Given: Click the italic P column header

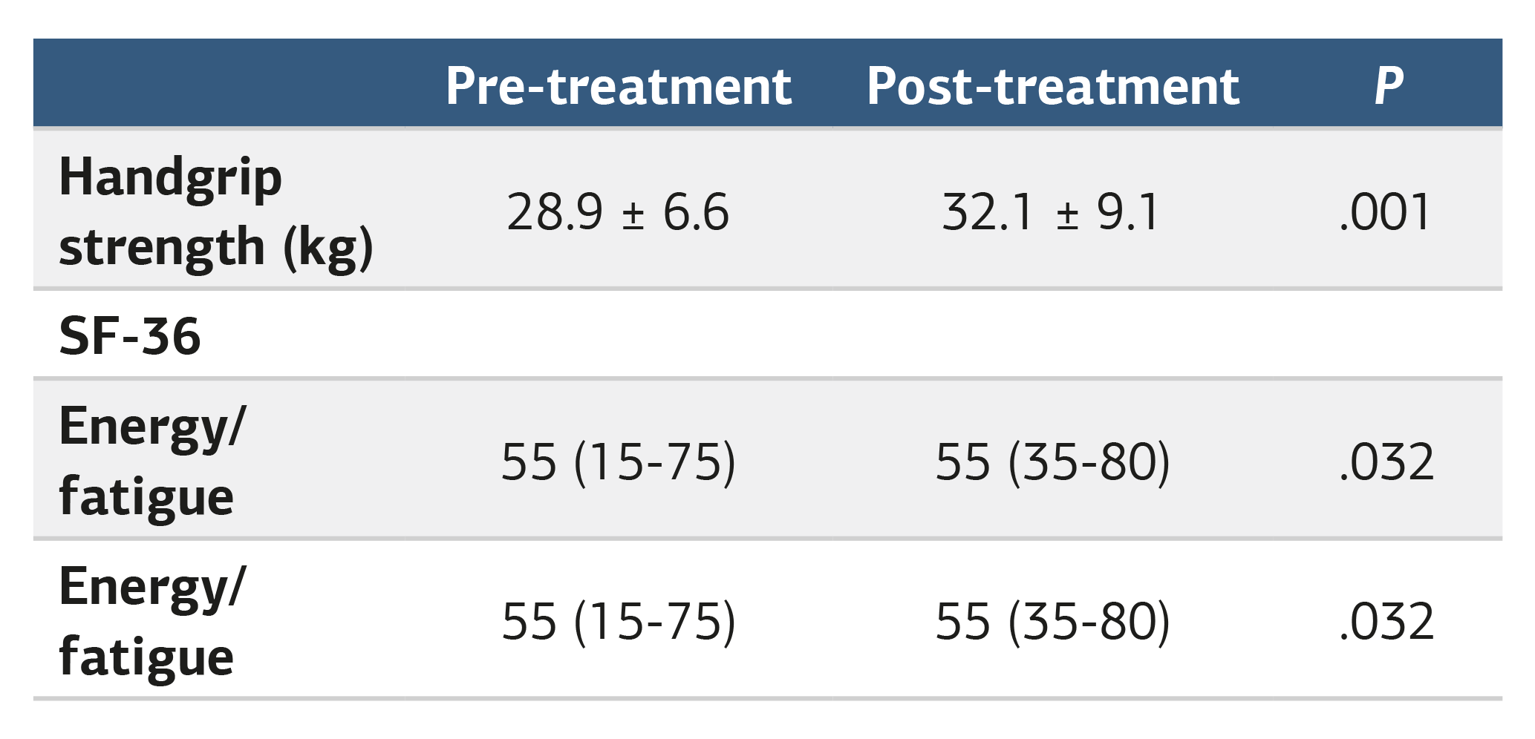Looking at the screenshot, I should click(1389, 87).
